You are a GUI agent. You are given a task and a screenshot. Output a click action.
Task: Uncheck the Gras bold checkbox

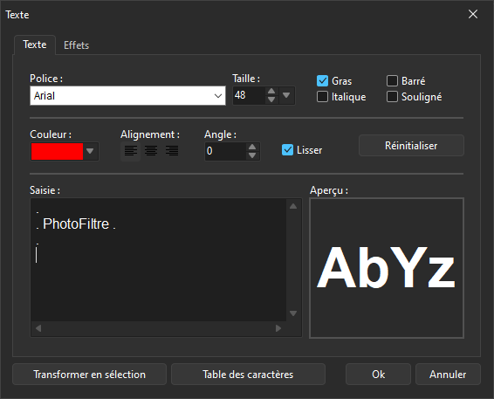pyautogui.click(x=322, y=81)
